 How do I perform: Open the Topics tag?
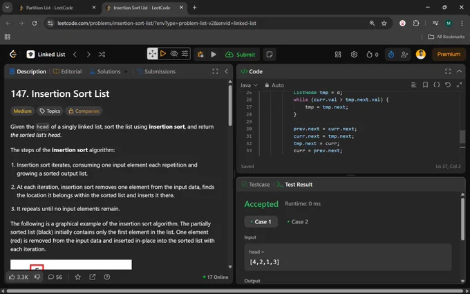(x=50, y=111)
